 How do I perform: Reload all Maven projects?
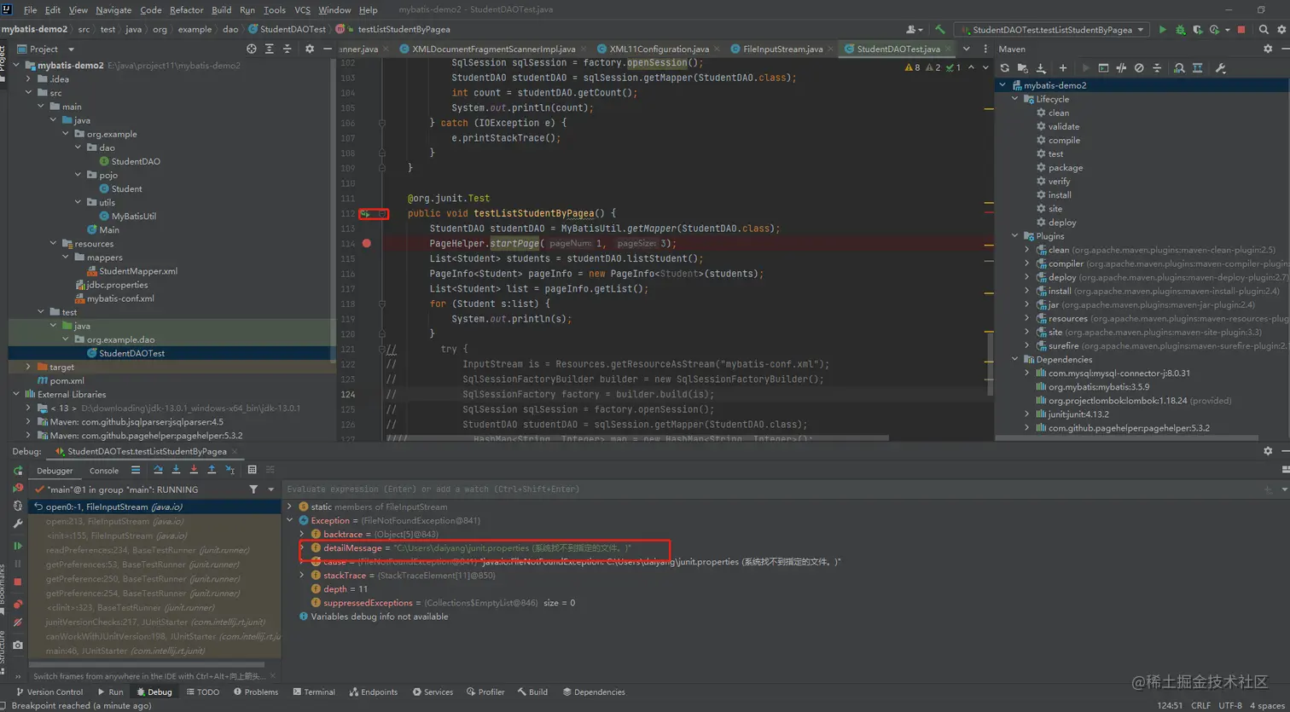(x=1005, y=68)
